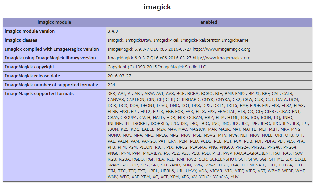Click the formats line starting with MONO, MOV

(x=206, y=135)
